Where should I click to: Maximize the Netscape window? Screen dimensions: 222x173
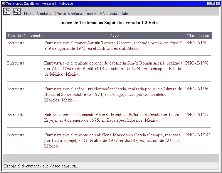point(213,4)
